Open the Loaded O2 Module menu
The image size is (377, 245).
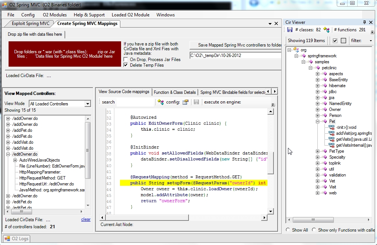click(130, 15)
